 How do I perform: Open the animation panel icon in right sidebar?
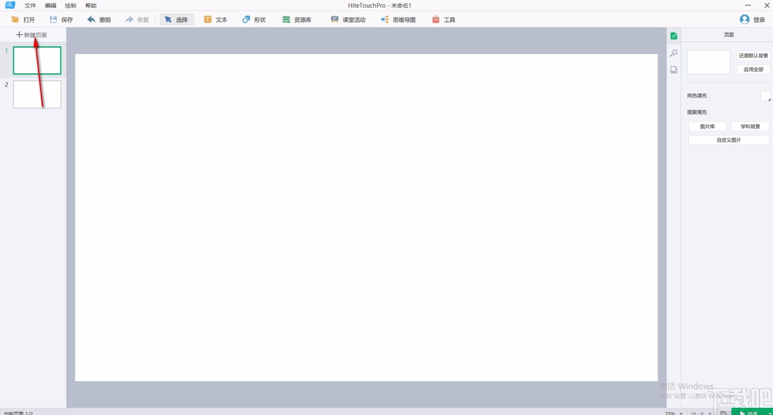point(674,53)
